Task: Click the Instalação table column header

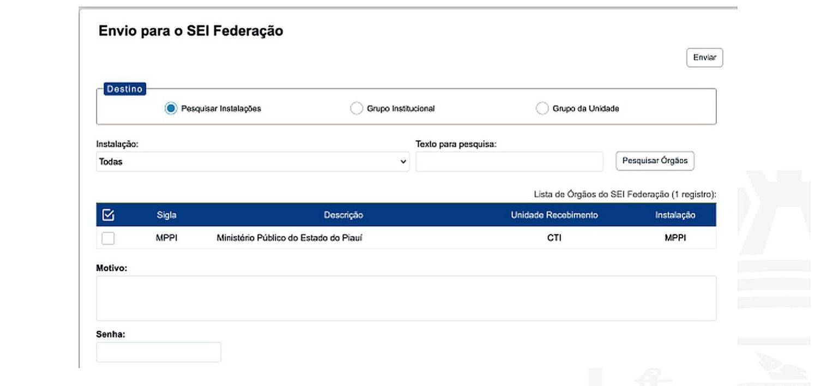Action: tap(675, 215)
